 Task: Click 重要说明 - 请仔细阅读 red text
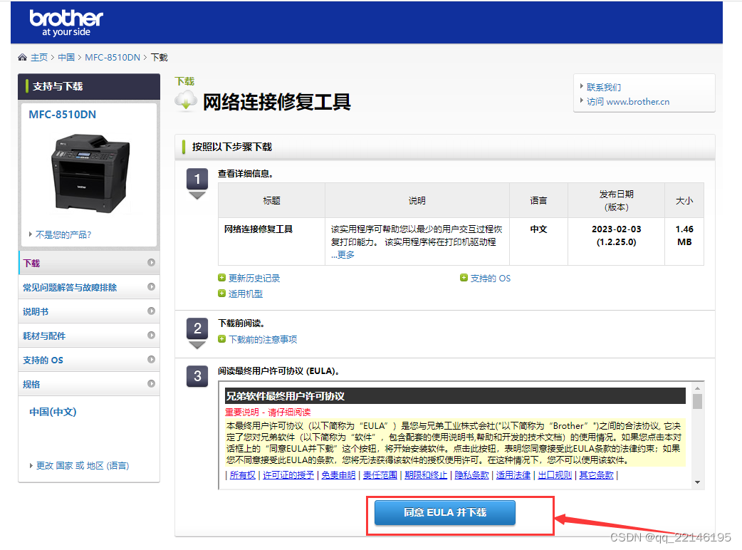point(268,412)
